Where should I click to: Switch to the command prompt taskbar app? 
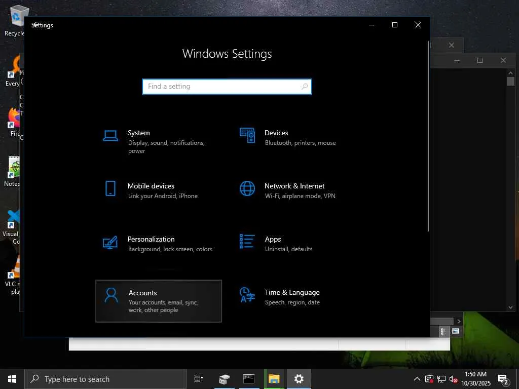[249, 379]
